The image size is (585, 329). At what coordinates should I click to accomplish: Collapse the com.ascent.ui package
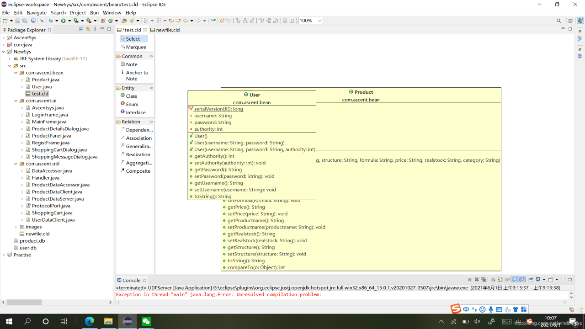(16, 101)
